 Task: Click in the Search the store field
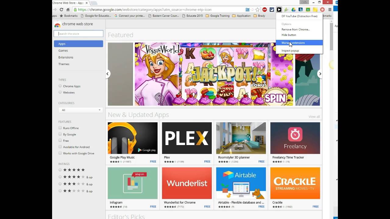click(78, 34)
